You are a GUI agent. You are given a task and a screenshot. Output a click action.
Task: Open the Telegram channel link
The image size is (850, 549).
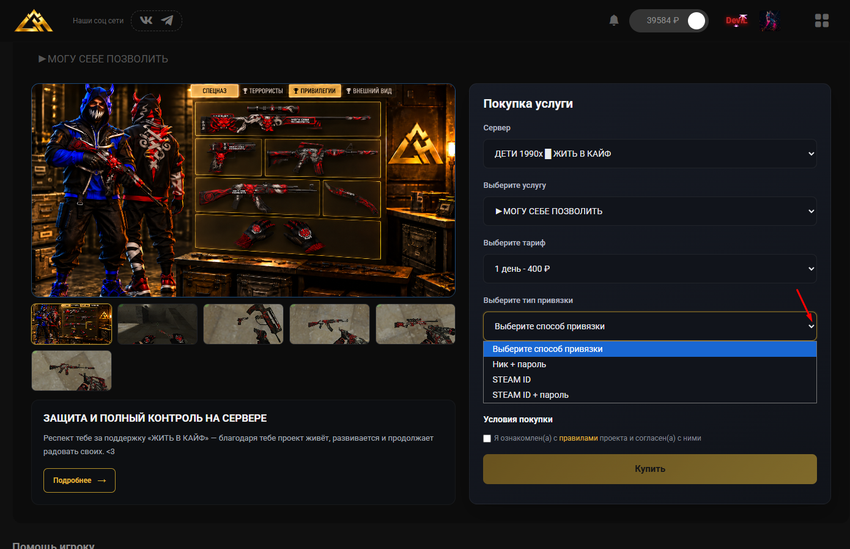point(167,20)
